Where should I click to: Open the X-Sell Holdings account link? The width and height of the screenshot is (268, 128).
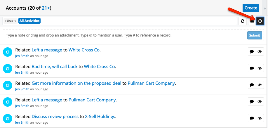point(100,117)
